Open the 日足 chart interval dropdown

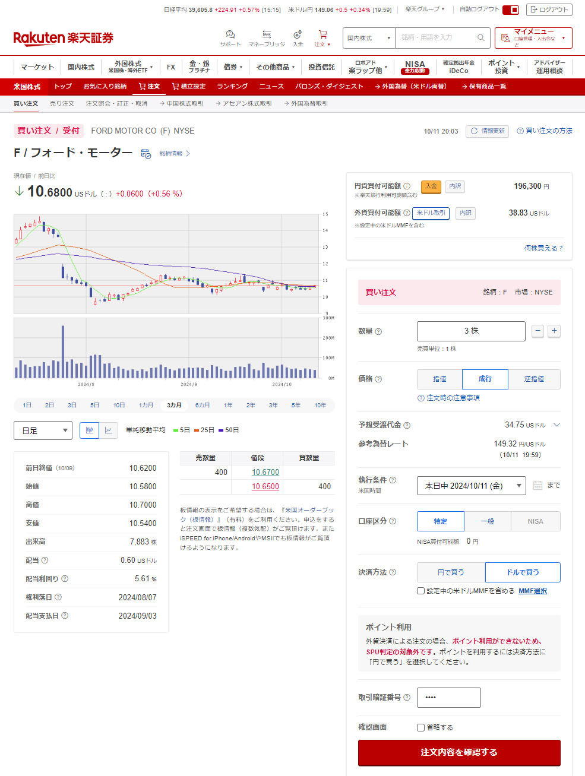click(x=43, y=430)
